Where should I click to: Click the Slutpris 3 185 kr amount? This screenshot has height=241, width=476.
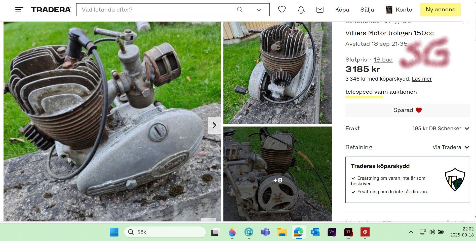(363, 69)
